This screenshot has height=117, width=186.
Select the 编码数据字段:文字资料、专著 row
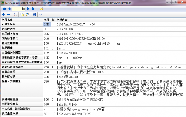point(22,58)
